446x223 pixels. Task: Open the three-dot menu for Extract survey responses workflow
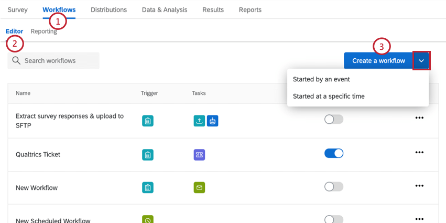point(419,118)
